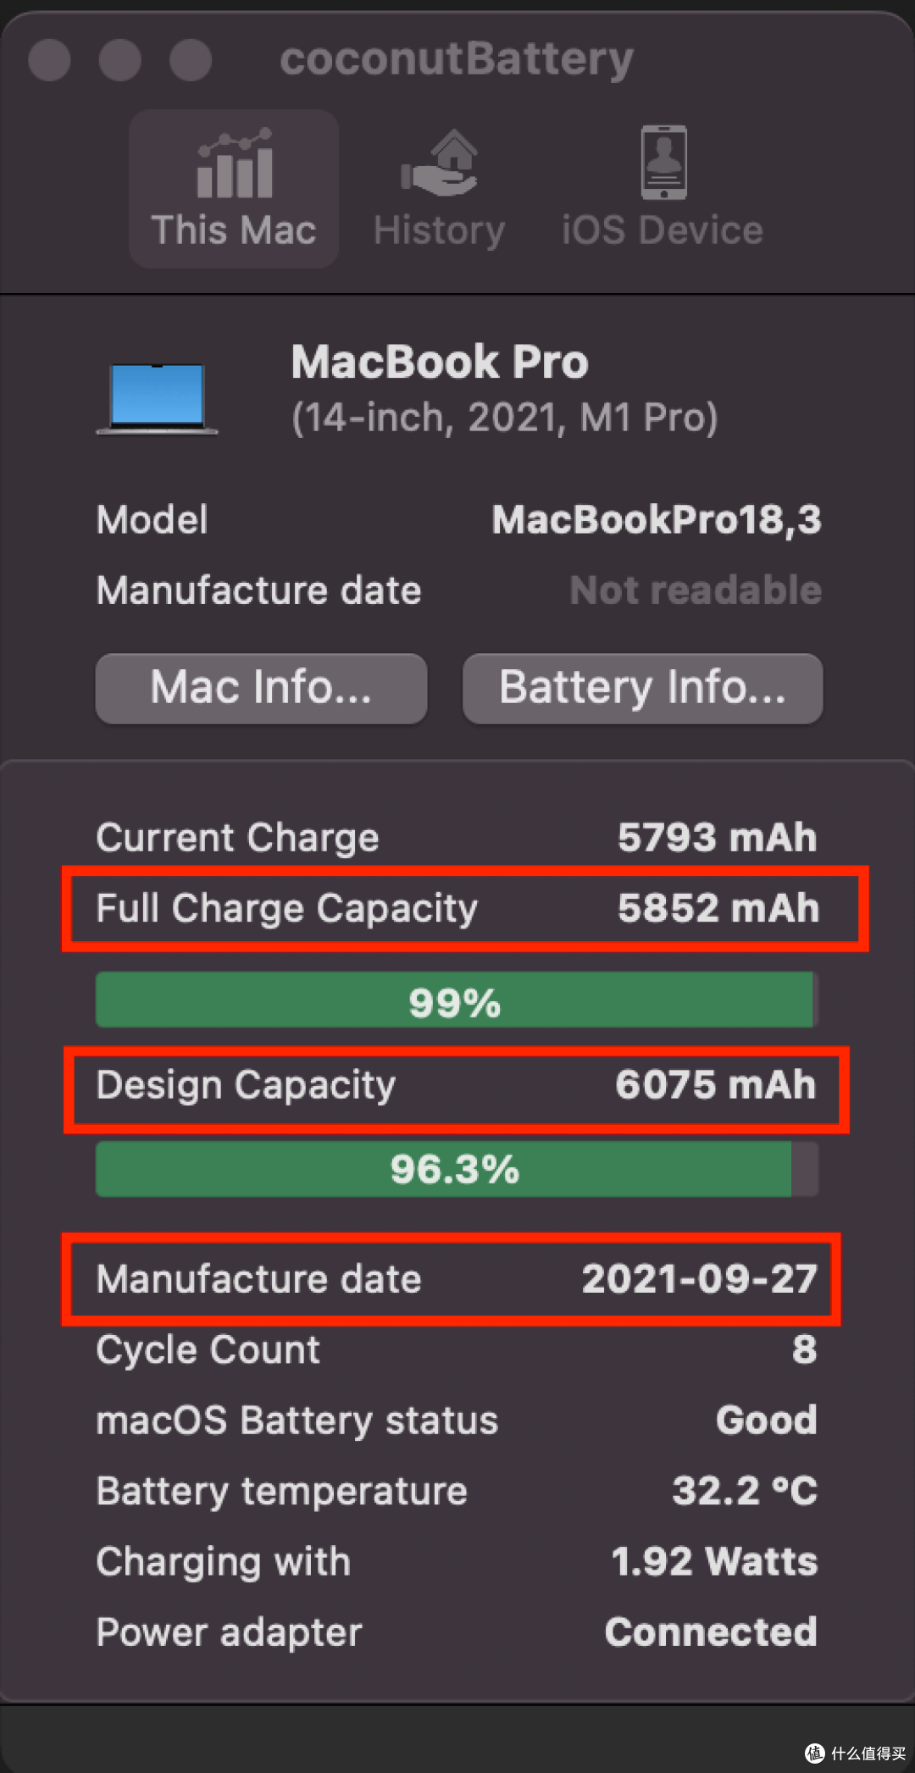Click the Full Charge Capacity value
Viewport: 915px width, 1773px height.
point(718,908)
